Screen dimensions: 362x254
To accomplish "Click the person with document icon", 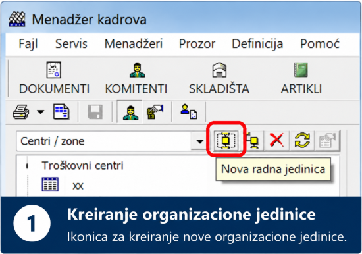I will tap(189, 111).
